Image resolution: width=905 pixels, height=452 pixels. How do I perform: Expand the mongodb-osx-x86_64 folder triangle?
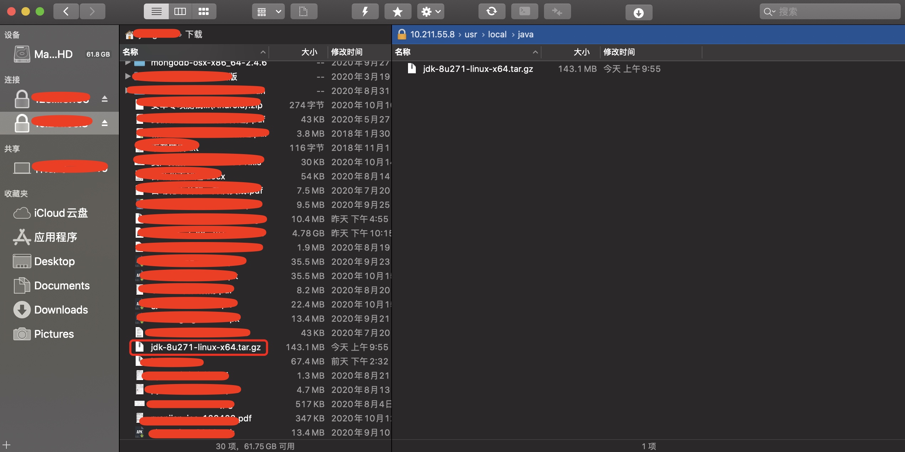[127, 63]
